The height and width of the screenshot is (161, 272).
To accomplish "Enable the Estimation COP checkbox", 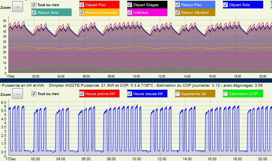I will click(x=226, y=94).
